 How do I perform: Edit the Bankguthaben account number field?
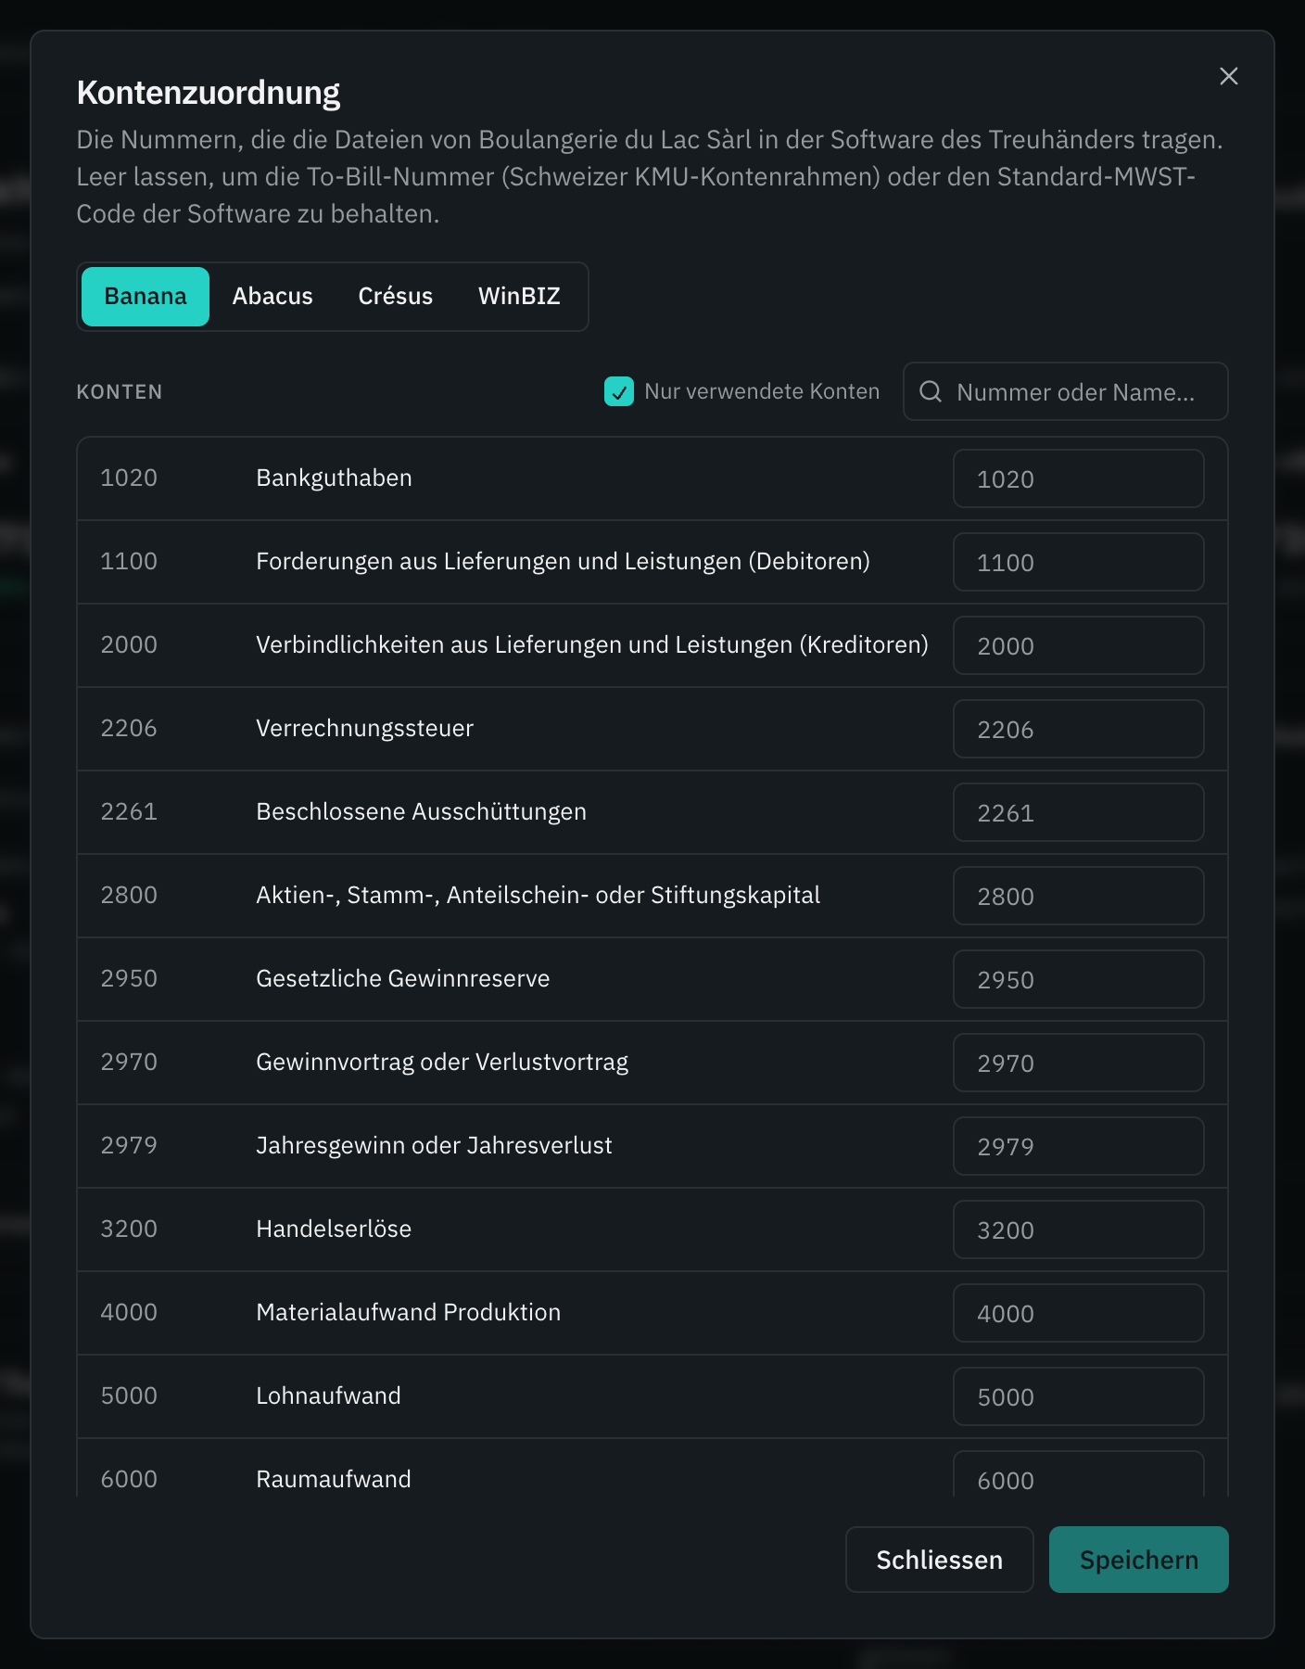pyautogui.click(x=1079, y=478)
